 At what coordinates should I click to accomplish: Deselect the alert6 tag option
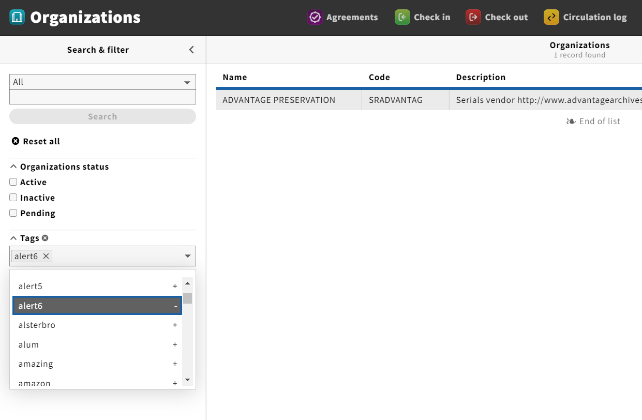point(97,306)
